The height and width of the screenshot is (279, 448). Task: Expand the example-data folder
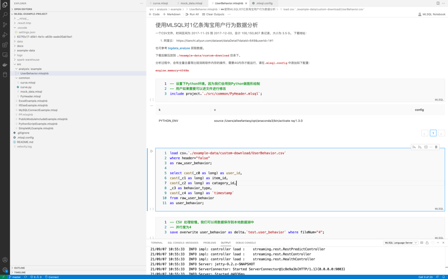pos(26,51)
